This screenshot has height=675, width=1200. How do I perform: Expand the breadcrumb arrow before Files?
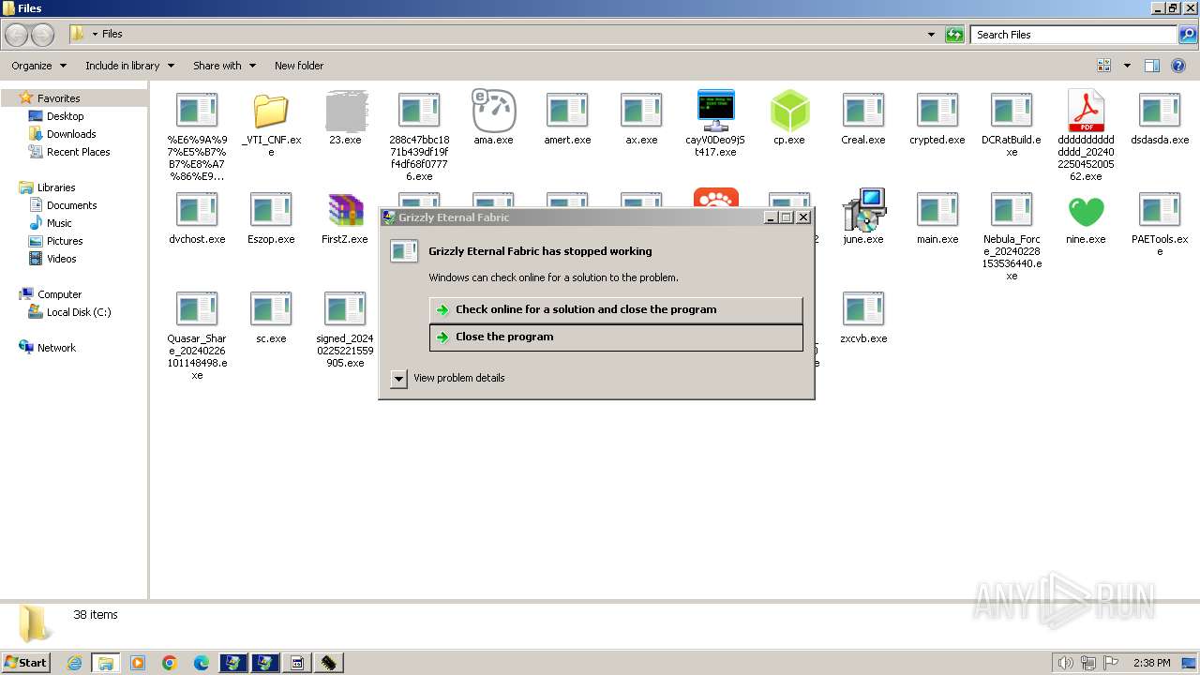(95, 35)
